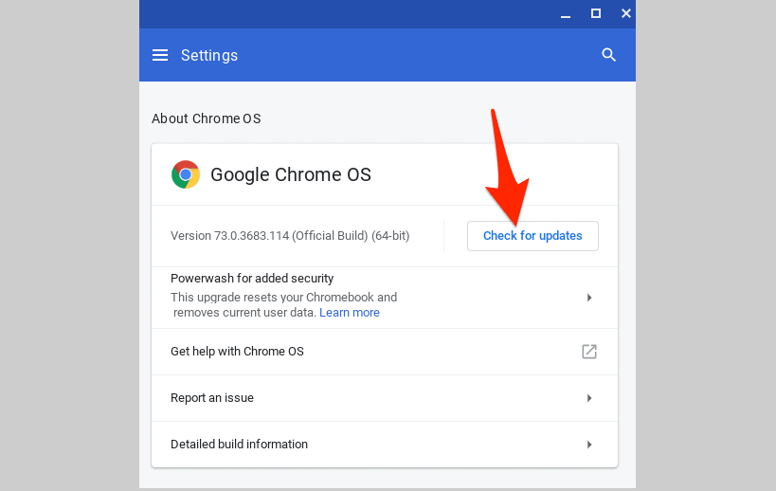
Task: Click the Settings title in header
Action: [x=209, y=55]
